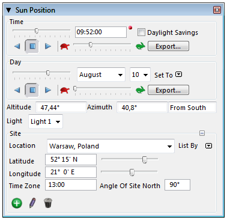Click the Altitude field showing 47,44°
Screen dimensions: 227x220
tap(61, 108)
